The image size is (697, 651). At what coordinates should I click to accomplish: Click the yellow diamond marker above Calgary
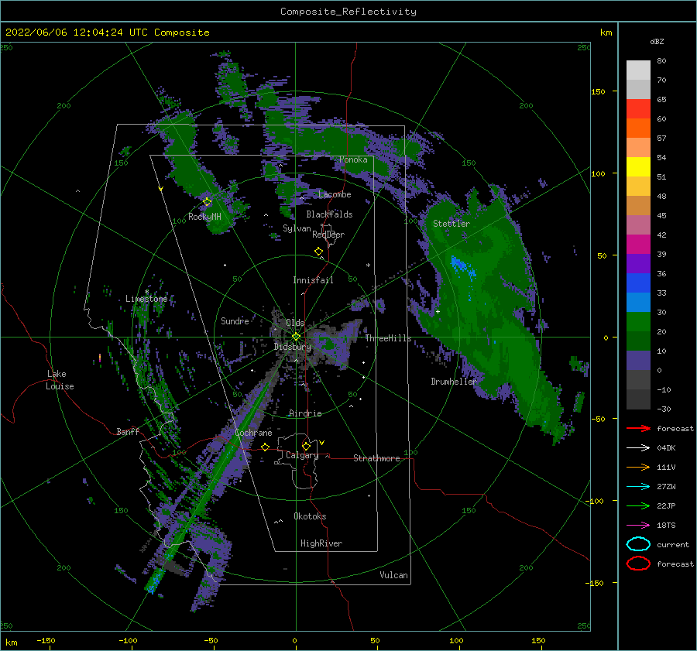pos(306,446)
